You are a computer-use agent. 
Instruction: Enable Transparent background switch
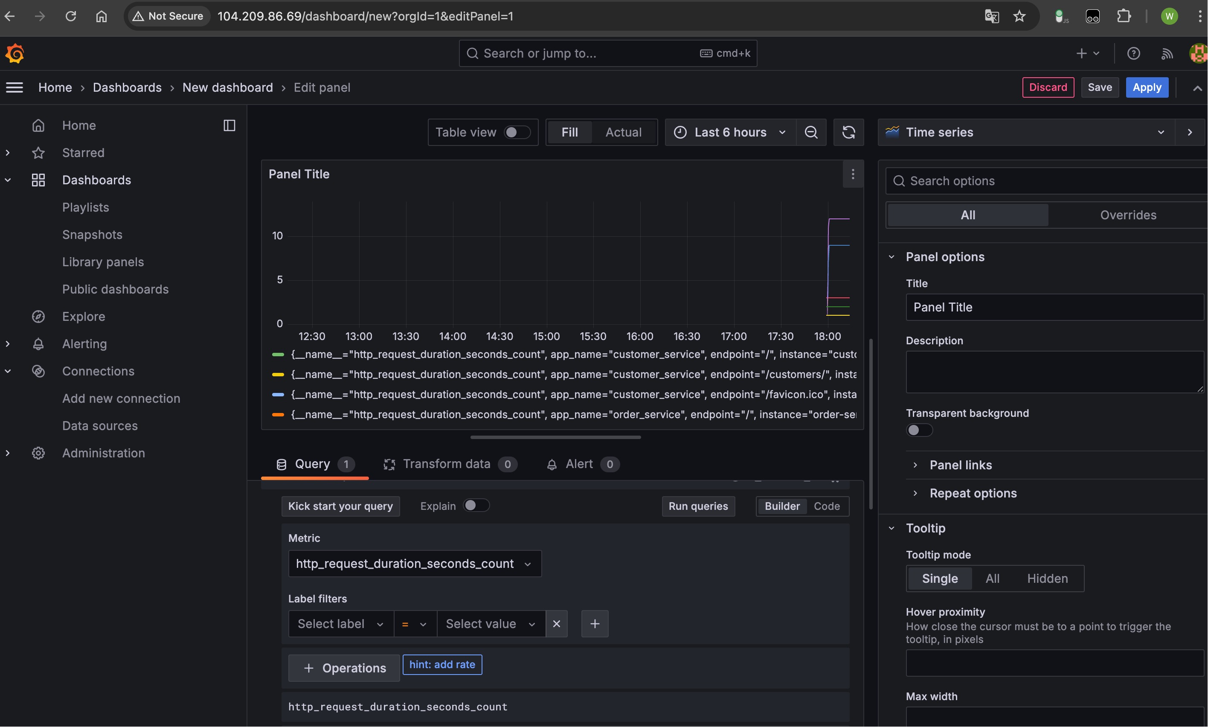(x=919, y=430)
